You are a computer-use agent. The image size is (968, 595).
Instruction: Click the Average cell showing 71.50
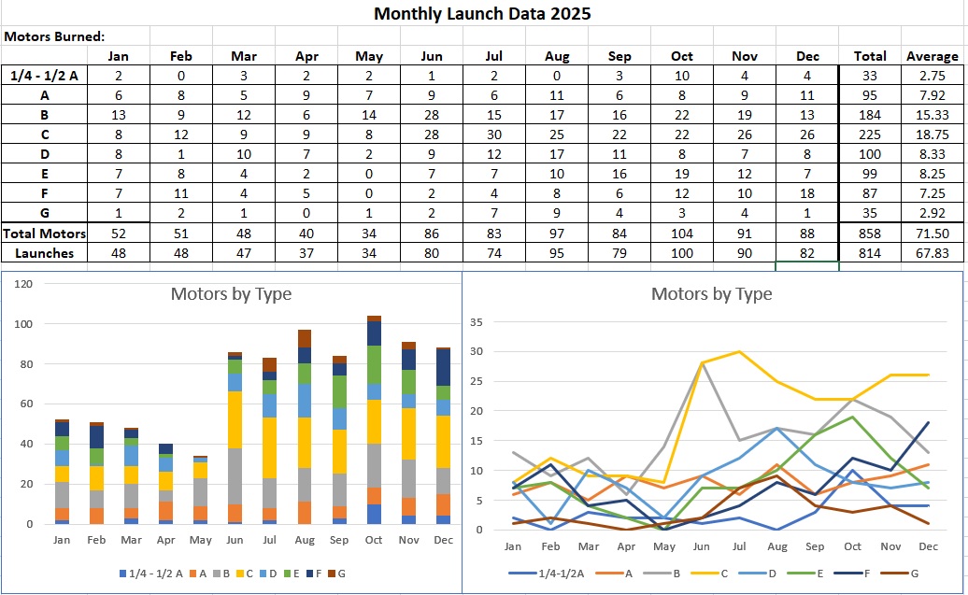click(x=932, y=234)
